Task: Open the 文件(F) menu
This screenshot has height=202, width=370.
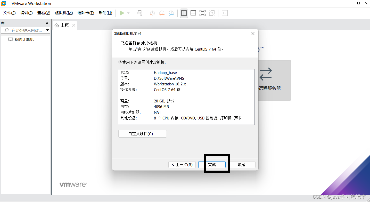Action: [9, 13]
